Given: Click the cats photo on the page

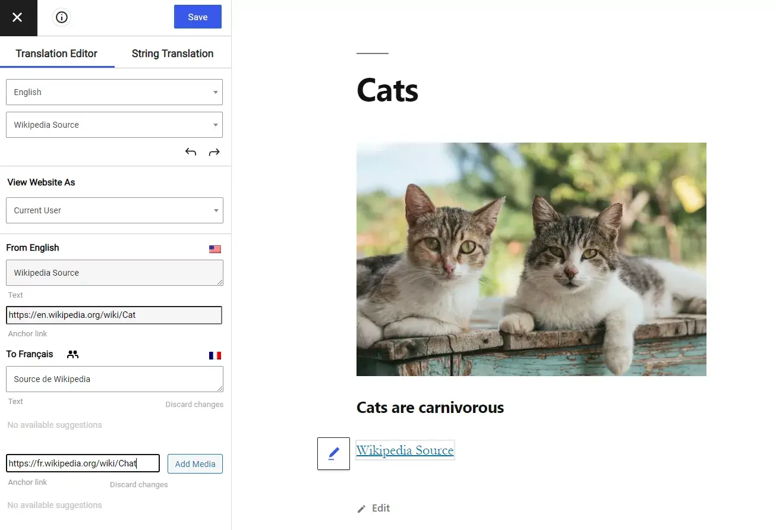Looking at the screenshot, I should point(531,259).
